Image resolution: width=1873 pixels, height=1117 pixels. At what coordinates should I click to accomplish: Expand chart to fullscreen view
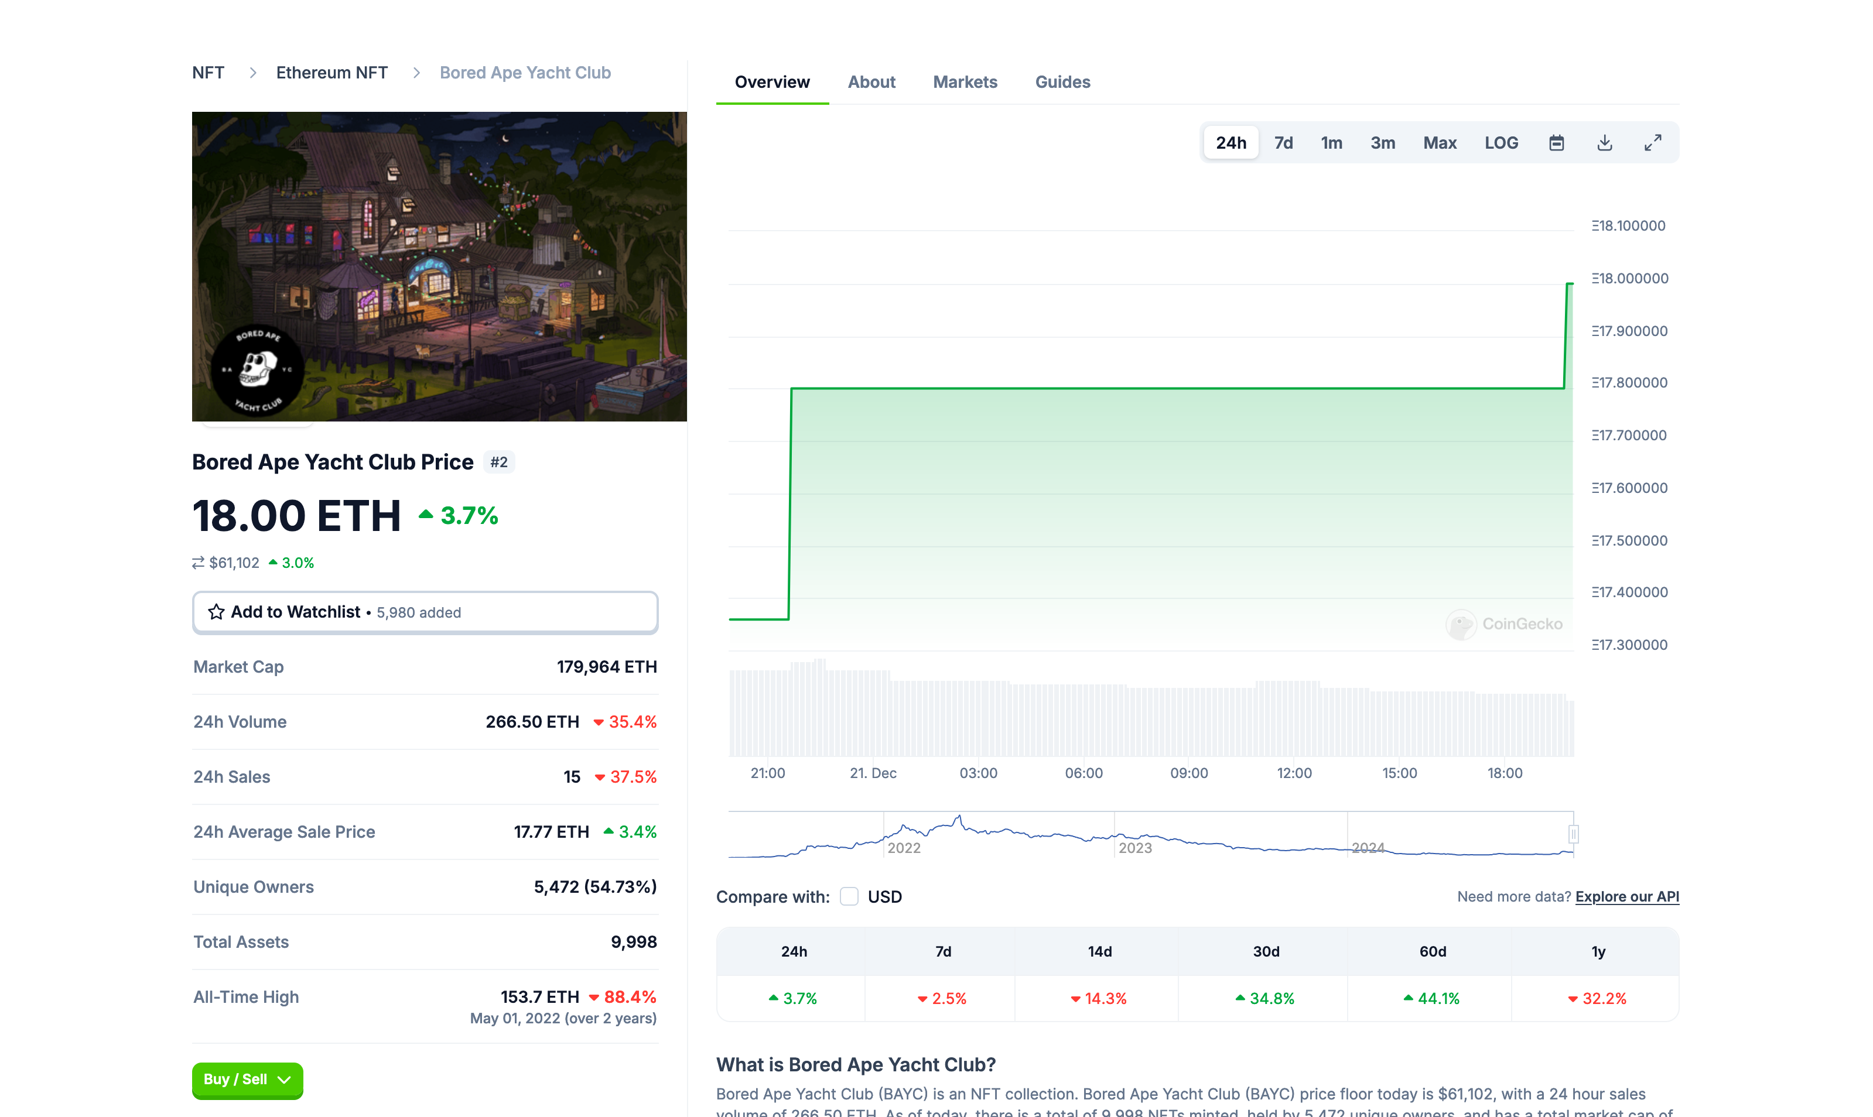(1652, 143)
